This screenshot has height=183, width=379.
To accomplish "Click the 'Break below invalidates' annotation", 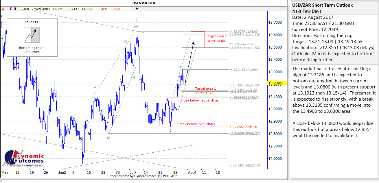I will tap(196, 124).
